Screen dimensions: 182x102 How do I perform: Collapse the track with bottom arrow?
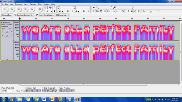pos(7,59)
